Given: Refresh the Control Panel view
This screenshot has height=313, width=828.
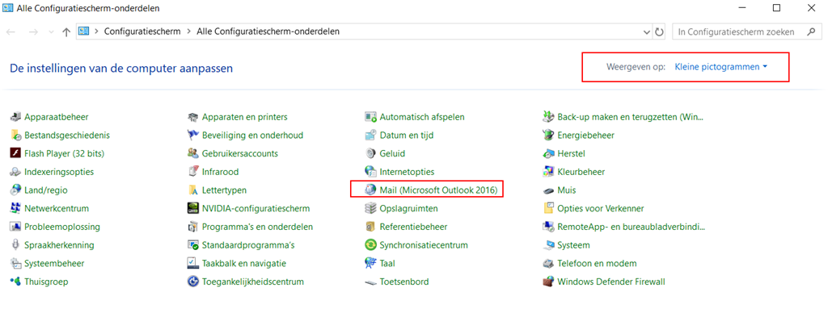Looking at the screenshot, I should (659, 31).
